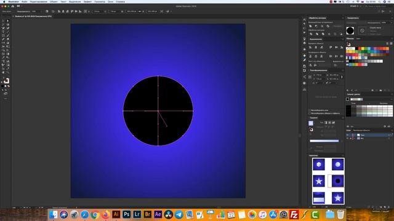
Task: Choose linear gradient type button
Action: [x=326, y=123]
